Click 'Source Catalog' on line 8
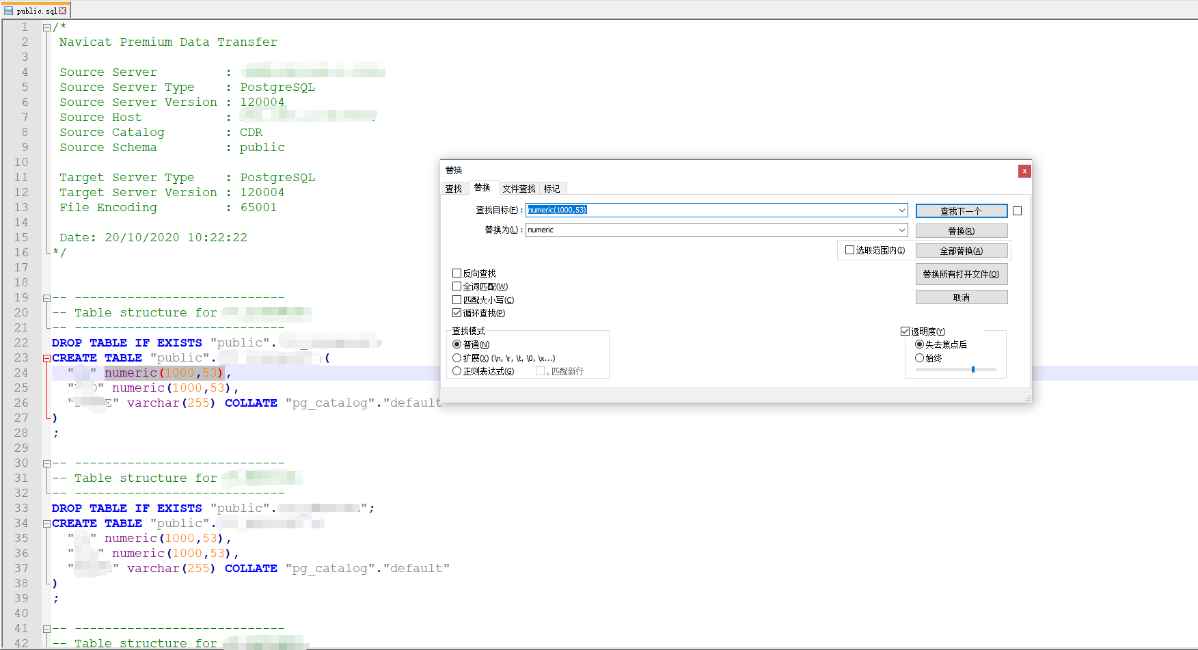This screenshot has width=1198, height=650. [112, 133]
